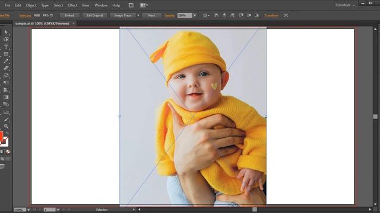Select the Selection arrow tool
This screenshot has width=380, height=213.
click(6, 32)
